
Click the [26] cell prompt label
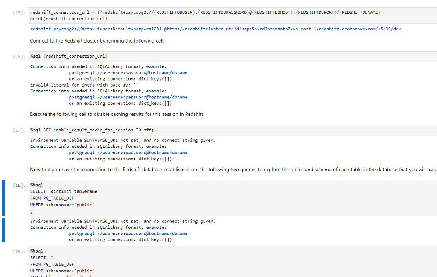coord(19,56)
